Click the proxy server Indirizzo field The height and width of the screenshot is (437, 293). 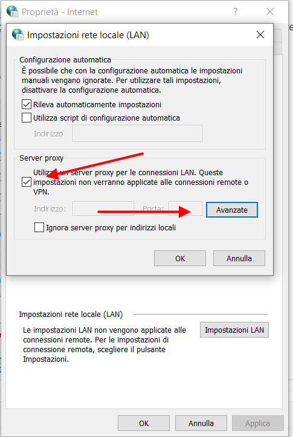click(103, 208)
